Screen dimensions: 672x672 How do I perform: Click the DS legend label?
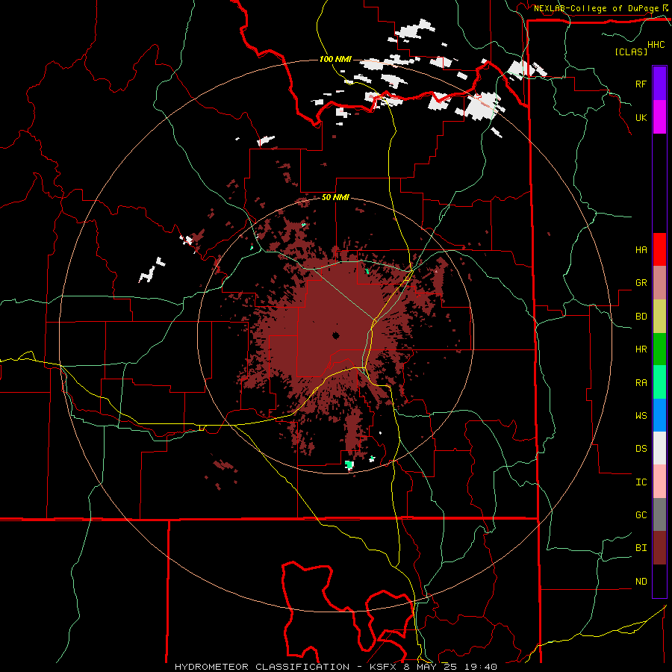click(x=641, y=449)
